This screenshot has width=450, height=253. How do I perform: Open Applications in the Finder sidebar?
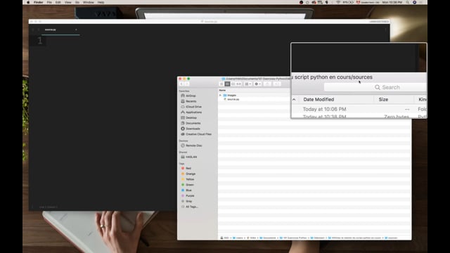coord(191,112)
